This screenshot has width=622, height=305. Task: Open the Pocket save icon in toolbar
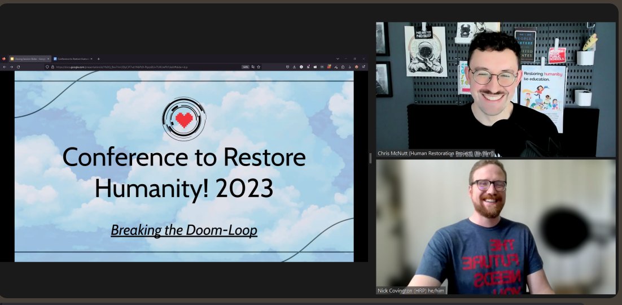click(288, 67)
